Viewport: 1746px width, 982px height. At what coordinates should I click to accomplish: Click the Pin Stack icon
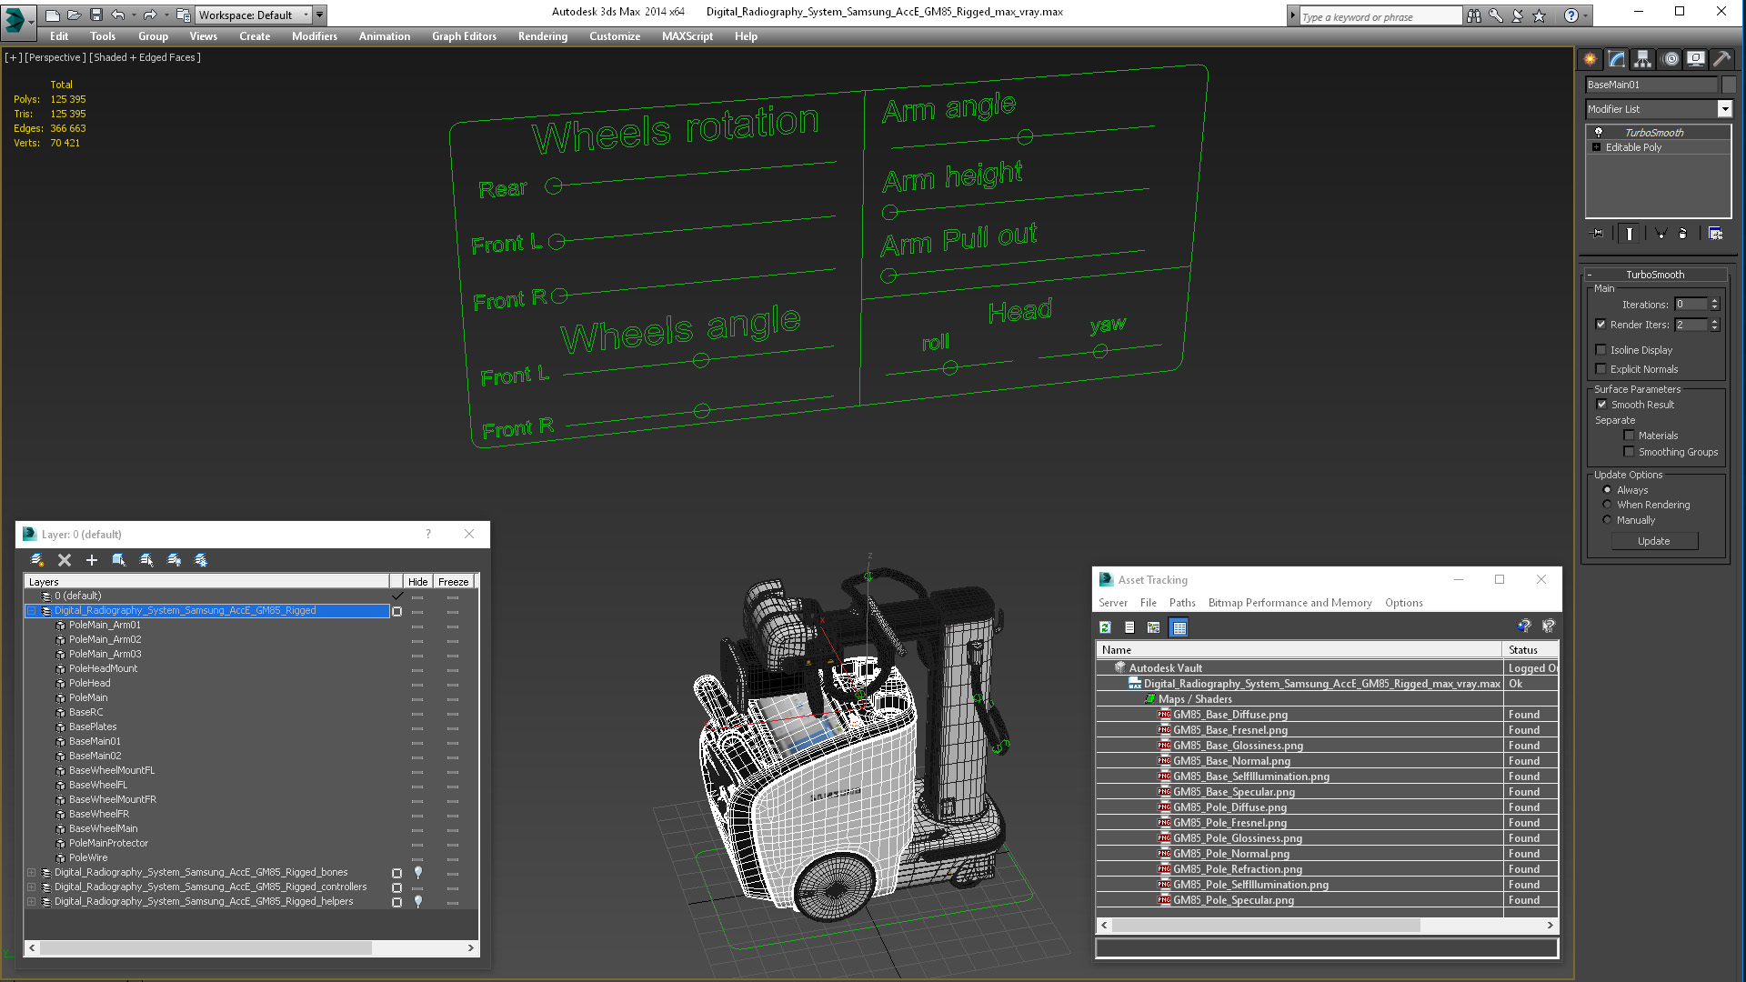click(1598, 234)
